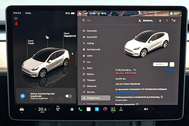Open the Lys menu
The height and width of the screenshot is (126, 189).
[x=86, y=62]
